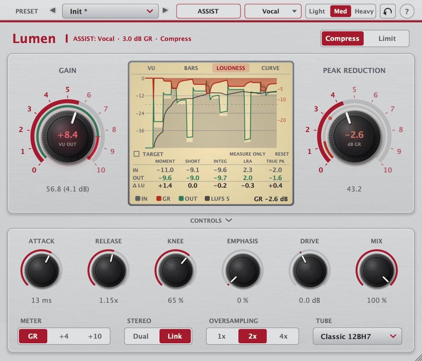The height and width of the screenshot is (361, 422).
Task: Toggle the GR trace legend swatch
Action: (159, 199)
